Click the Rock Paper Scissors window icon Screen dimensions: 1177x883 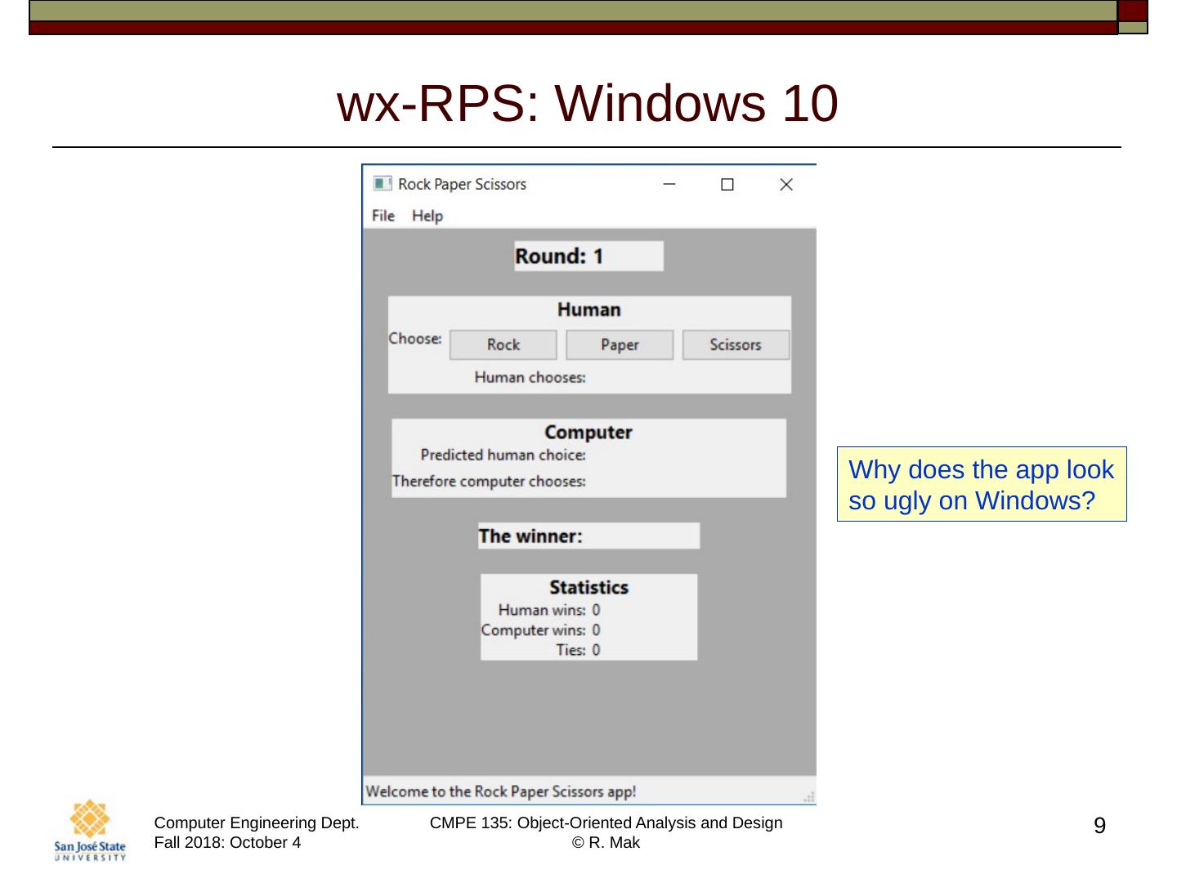[x=382, y=183]
